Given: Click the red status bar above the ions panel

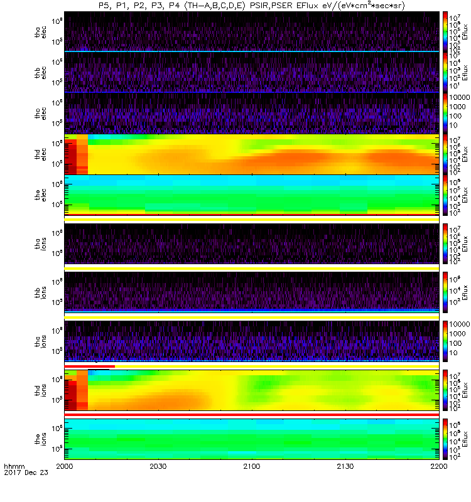Looking at the screenshot, I should point(252,415).
